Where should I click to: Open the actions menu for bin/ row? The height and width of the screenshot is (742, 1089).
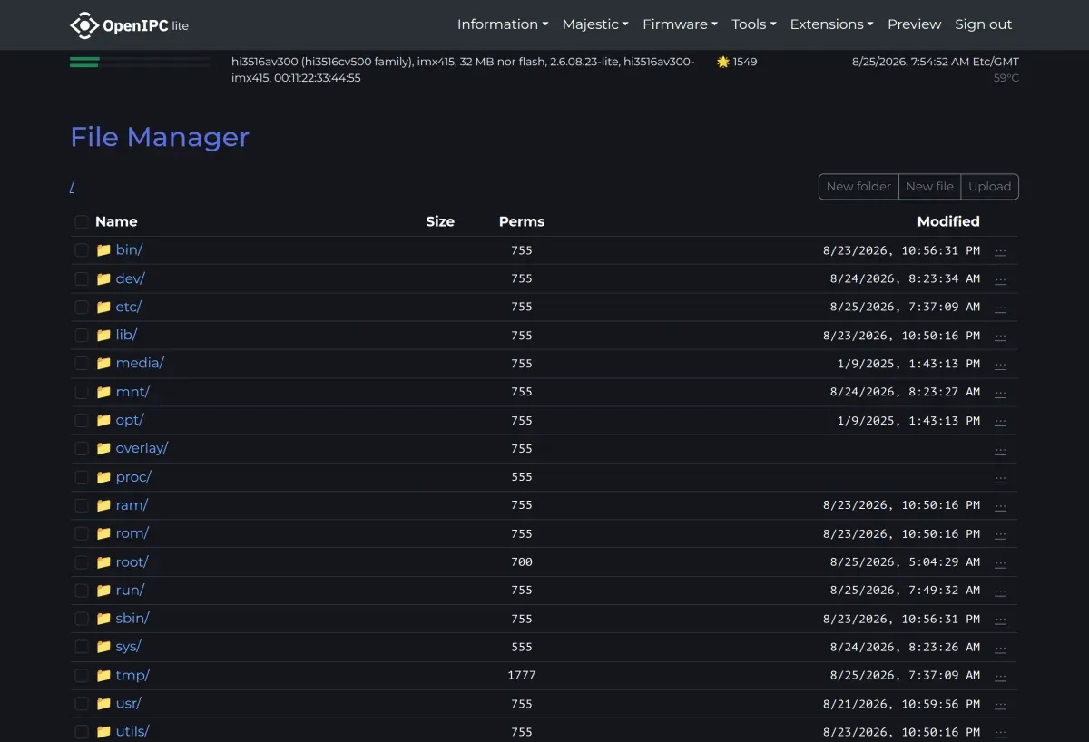[1001, 250]
